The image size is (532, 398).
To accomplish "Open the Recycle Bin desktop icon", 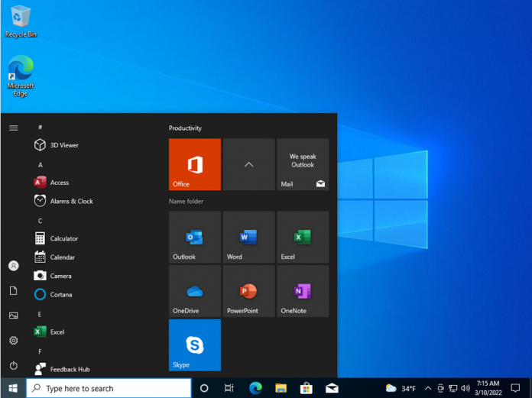I will 21,21.
